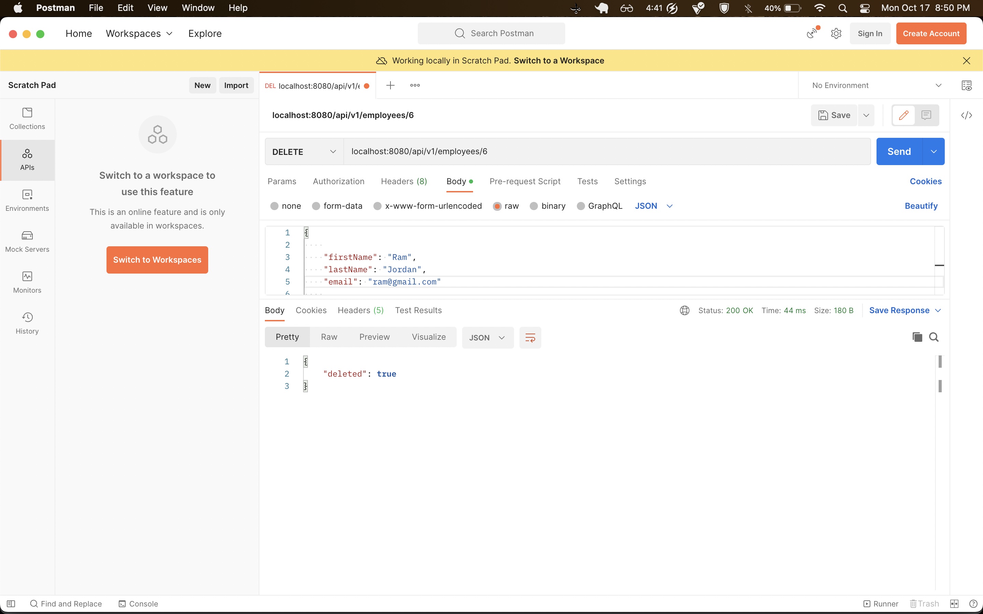The image size is (983, 614).
Task: Open the Postman Console
Action: (x=138, y=603)
